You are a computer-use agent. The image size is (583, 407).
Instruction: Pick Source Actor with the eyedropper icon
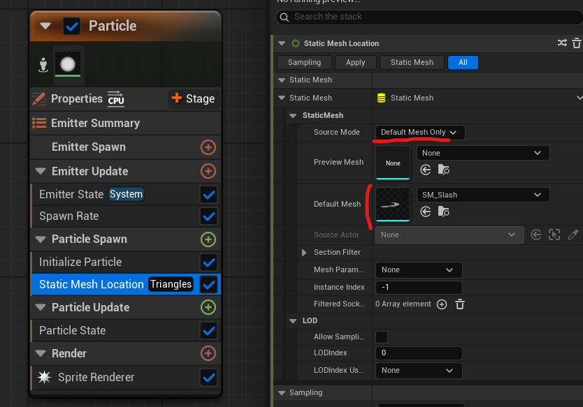click(x=573, y=235)
